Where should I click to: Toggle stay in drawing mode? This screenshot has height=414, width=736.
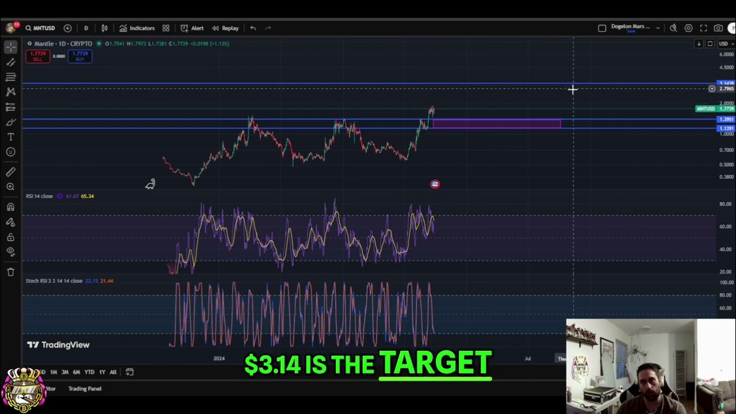click(x=10, y=222)
